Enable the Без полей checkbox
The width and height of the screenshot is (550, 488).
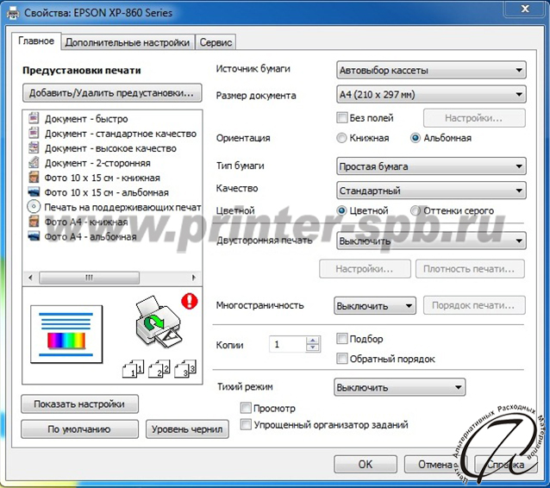[341, 117]
